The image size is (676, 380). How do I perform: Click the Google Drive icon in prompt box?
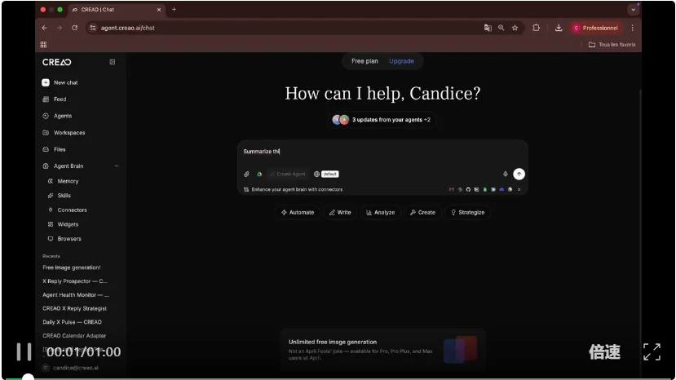(x=259, y=174)
